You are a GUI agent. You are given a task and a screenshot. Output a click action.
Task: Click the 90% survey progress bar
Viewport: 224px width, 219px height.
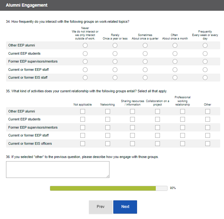[x=109, y=188]
